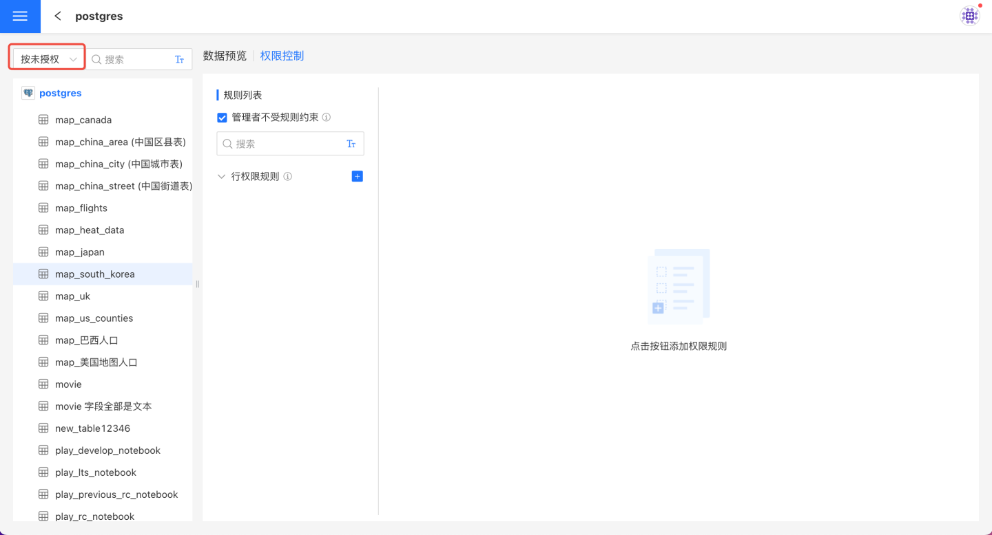Collapse the 行权限规则 section

tap(221, 177)
